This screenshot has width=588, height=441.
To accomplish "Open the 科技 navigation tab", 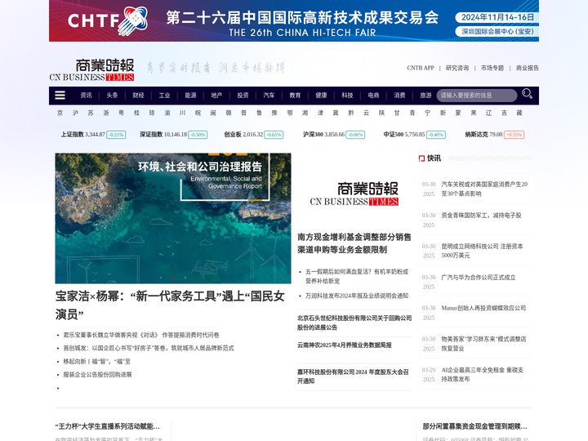I will (x=347, y=96).
